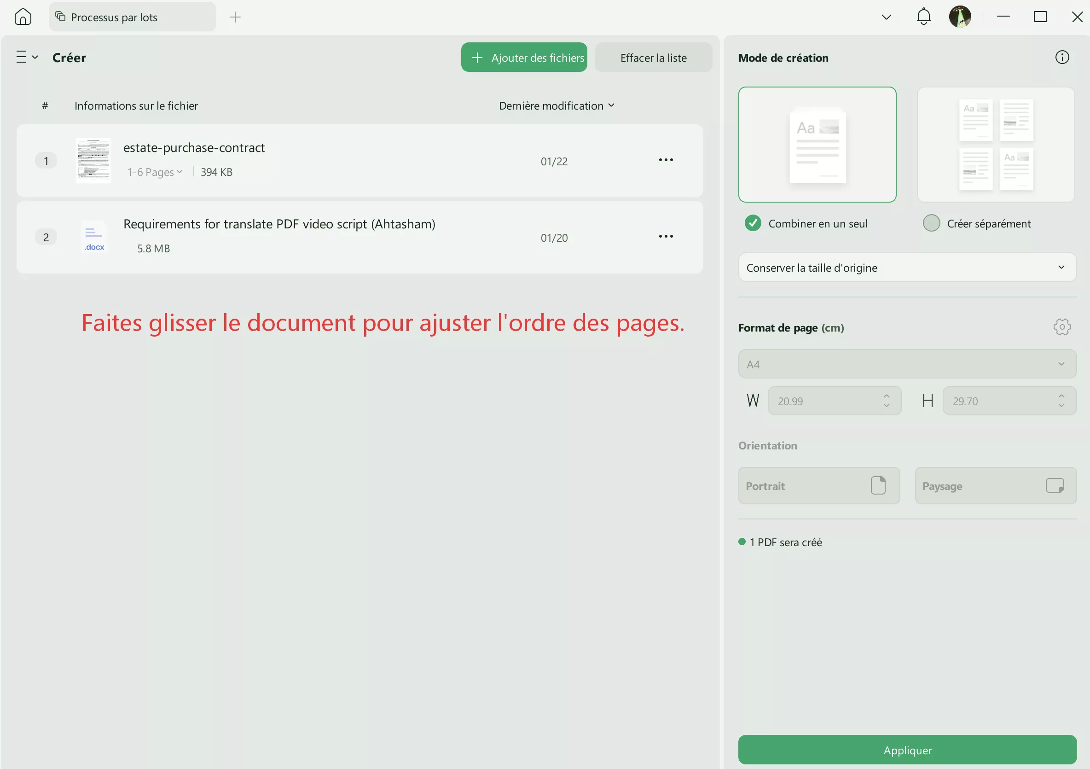Open the notifications bell
The image size is (1090, 769).
coord(923,16)
